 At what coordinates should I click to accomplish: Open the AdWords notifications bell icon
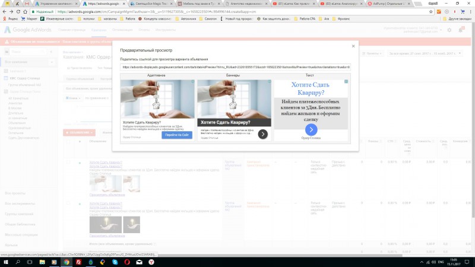pos(461,30)
